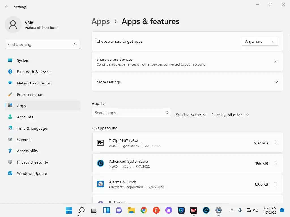
Task: Open the red screen recorder taskbar icon
Action: click(194, 210)
